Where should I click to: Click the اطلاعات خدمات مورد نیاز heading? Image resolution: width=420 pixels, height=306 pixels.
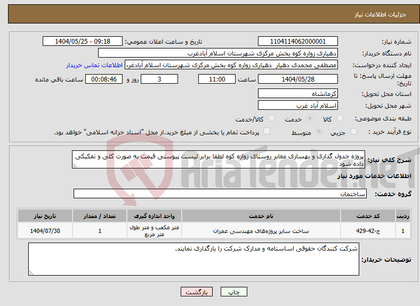tap(374, 176)
